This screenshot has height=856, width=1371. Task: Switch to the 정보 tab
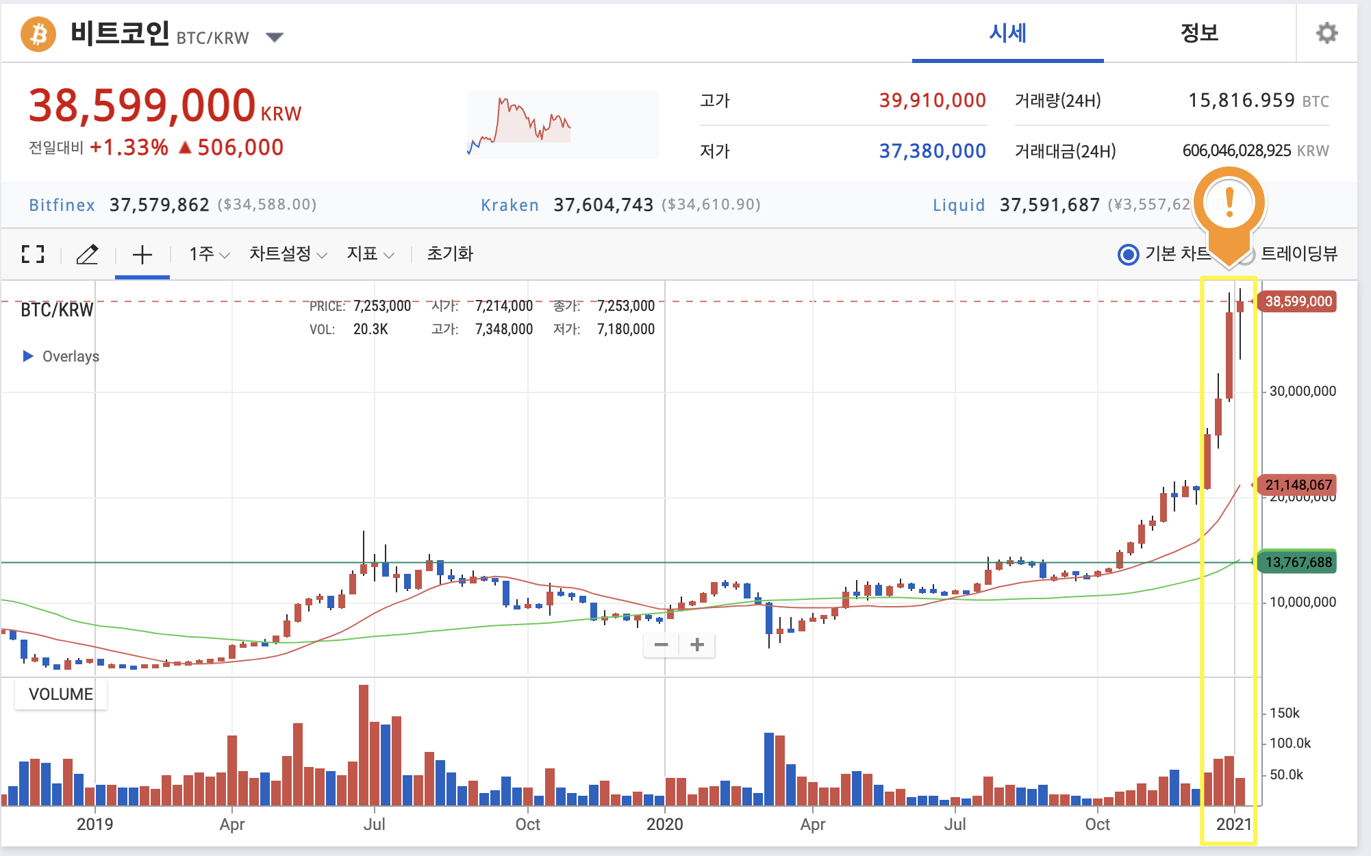click(x=1199, y=33)
